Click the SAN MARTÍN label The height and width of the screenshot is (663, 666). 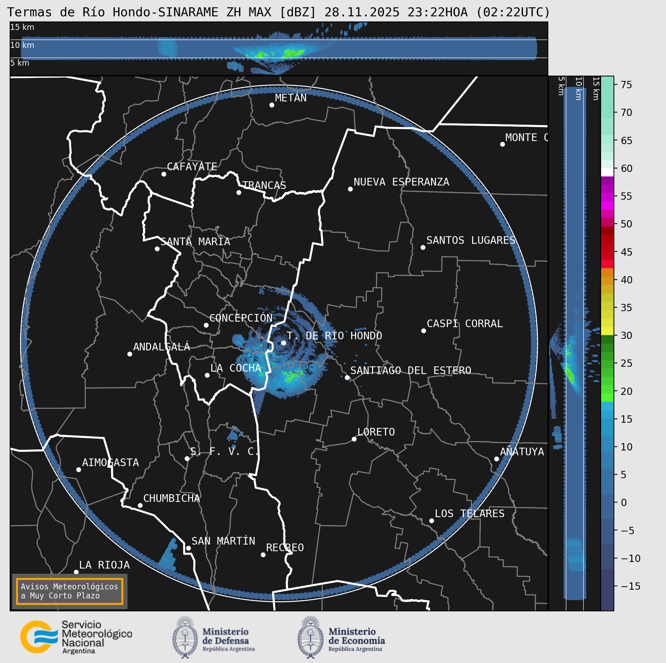223,541
